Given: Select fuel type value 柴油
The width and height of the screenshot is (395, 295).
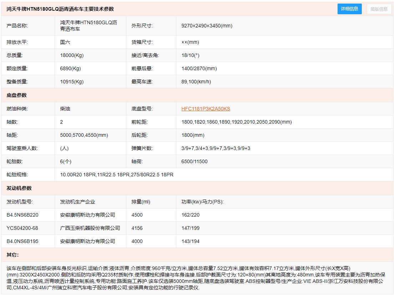Looking at the screenshot, I should pyautogui.click(x=65, y=109).
